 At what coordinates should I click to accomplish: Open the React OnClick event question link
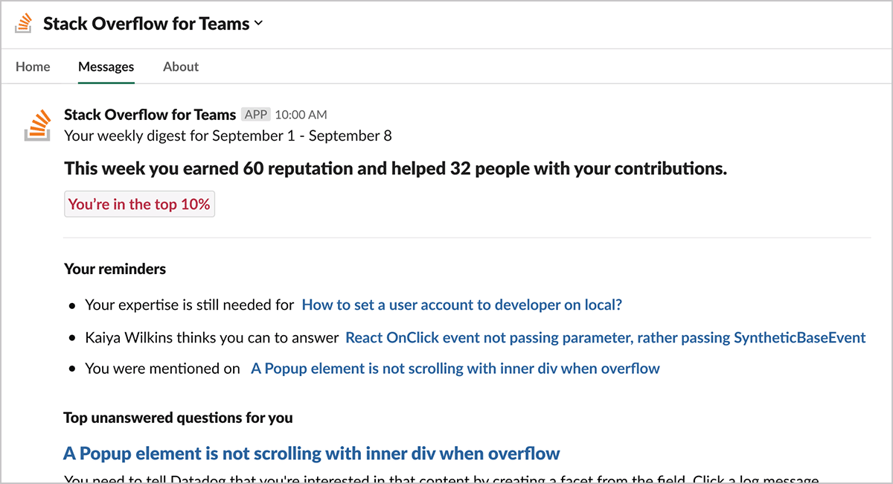[605, 337]
